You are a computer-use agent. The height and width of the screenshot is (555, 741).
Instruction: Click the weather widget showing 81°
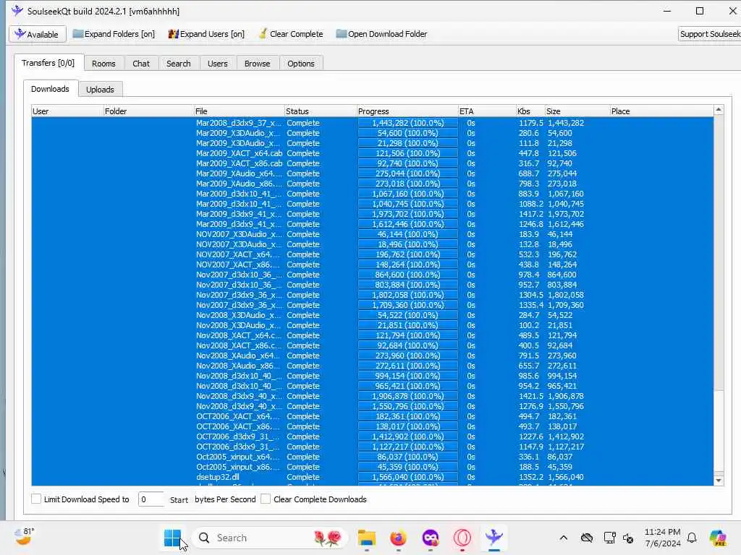pos(24,537)
